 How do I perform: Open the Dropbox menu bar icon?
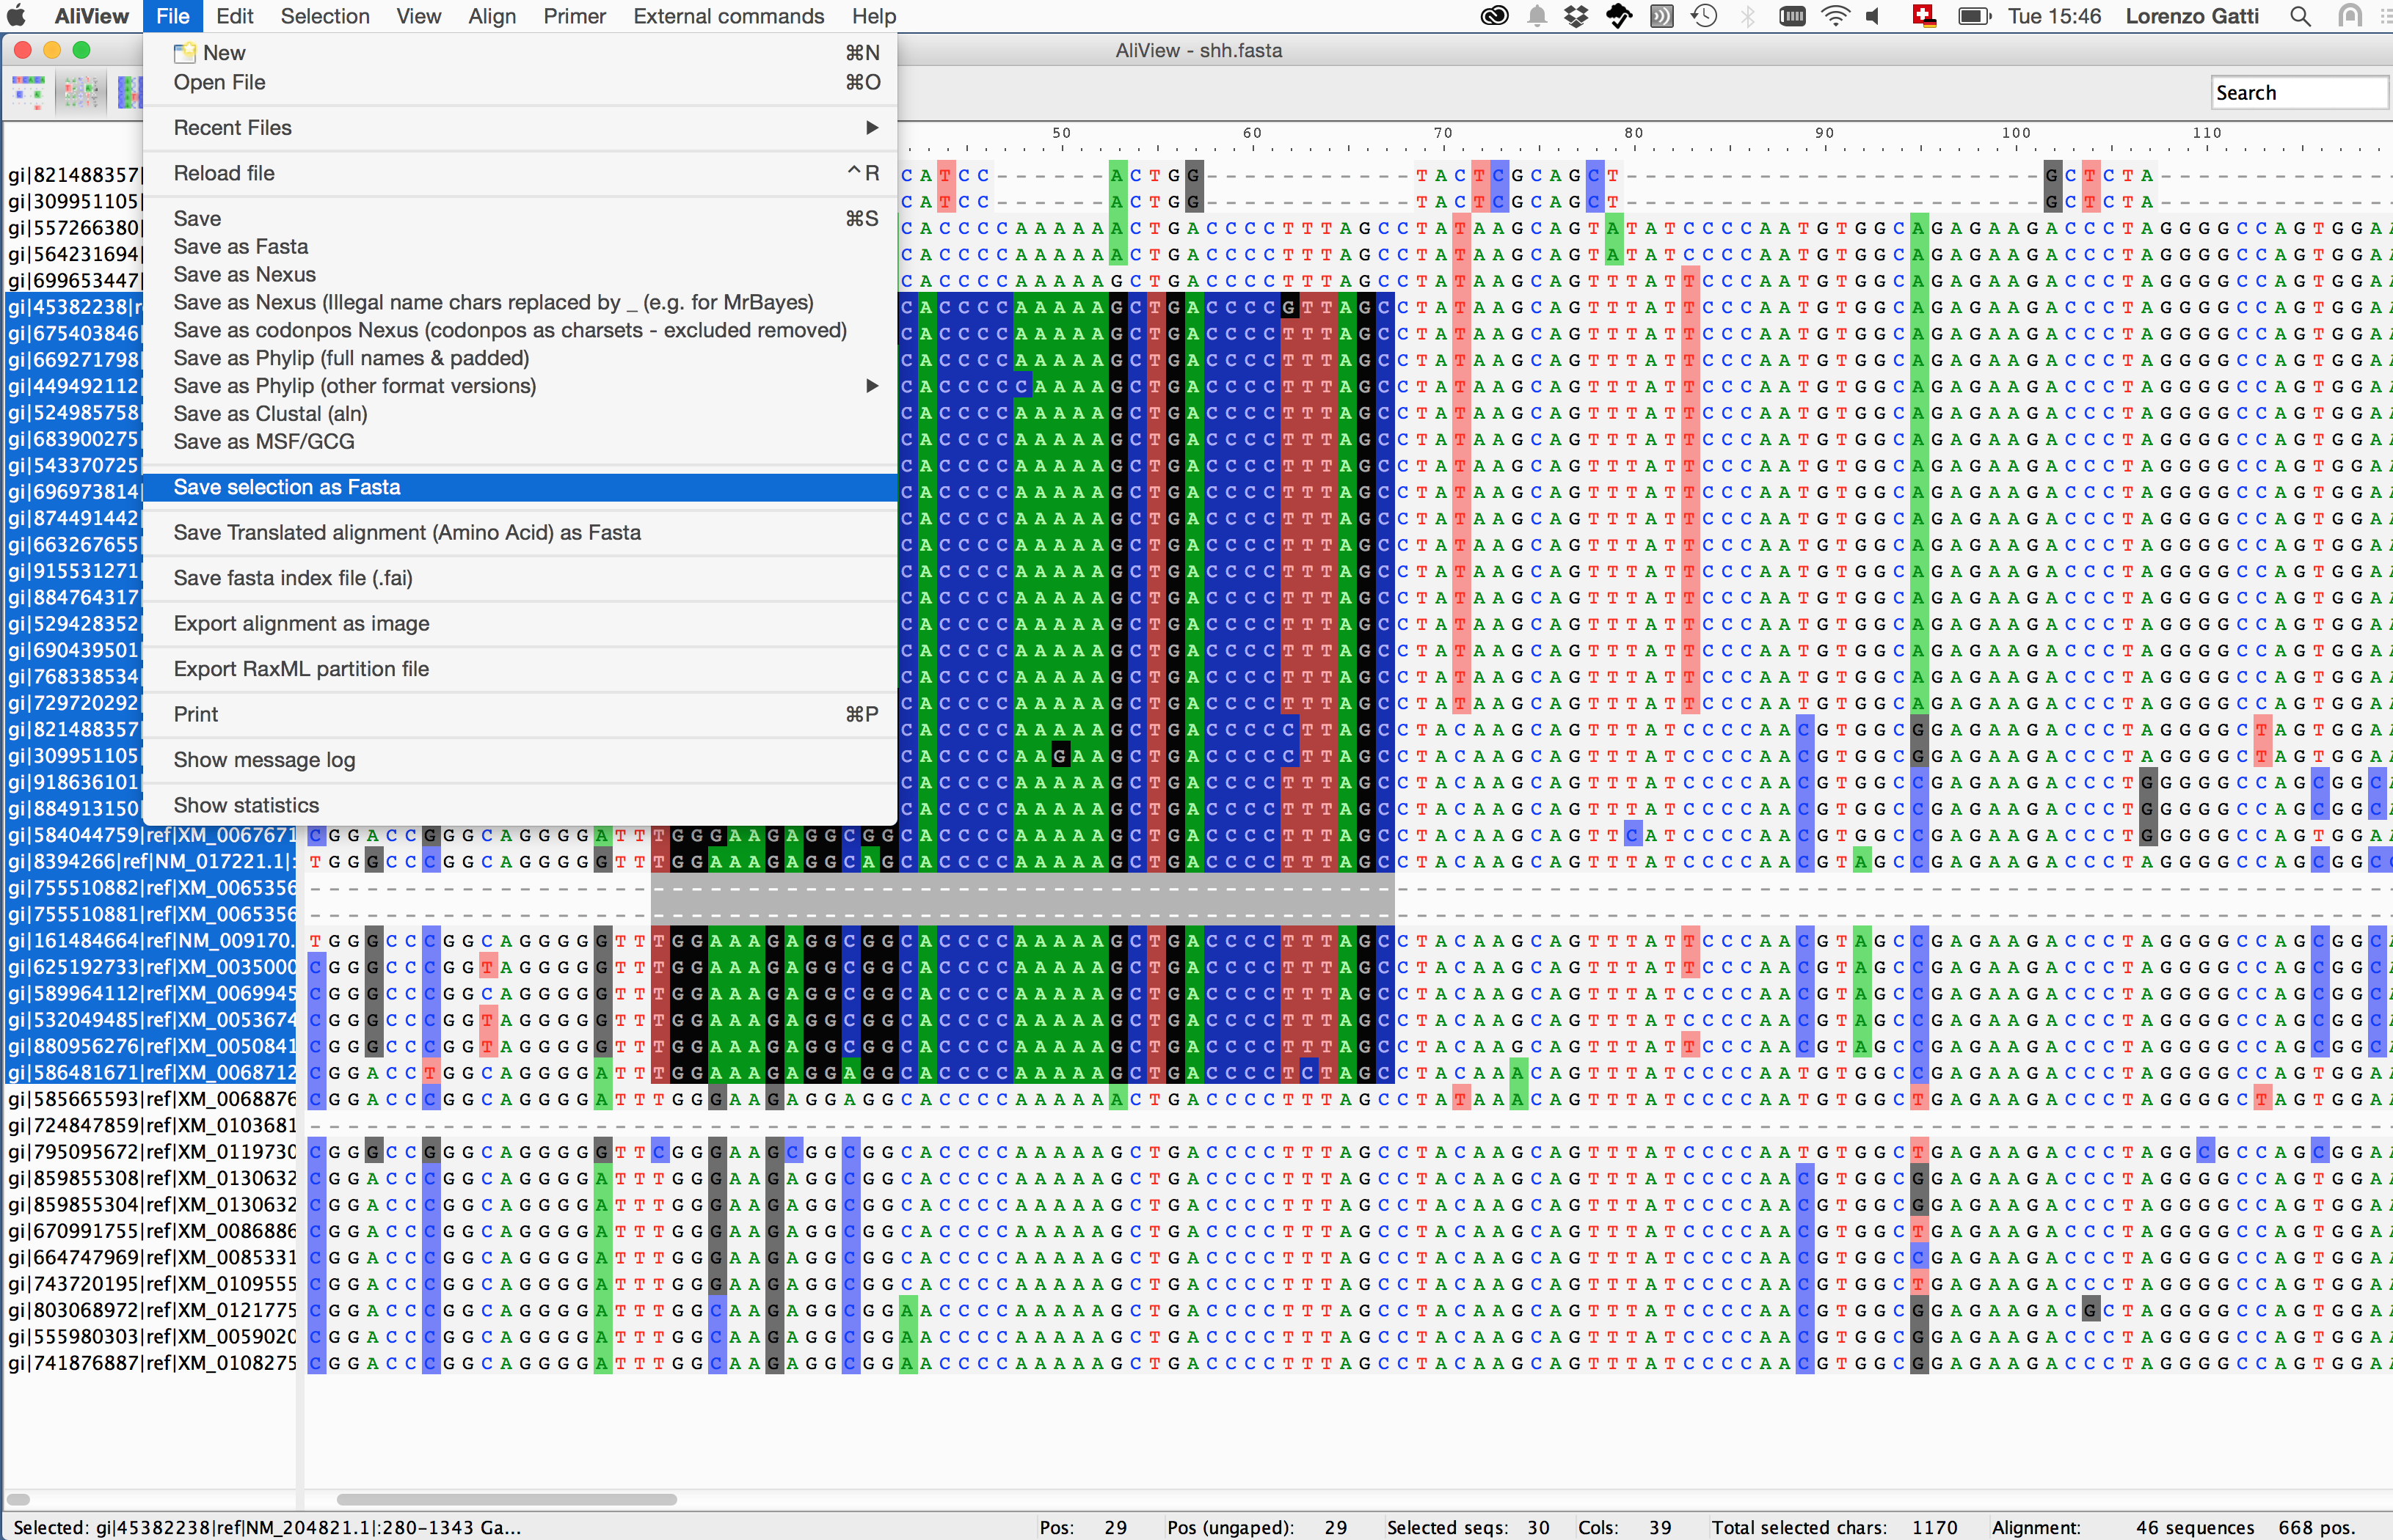[x=1577, y=16]
